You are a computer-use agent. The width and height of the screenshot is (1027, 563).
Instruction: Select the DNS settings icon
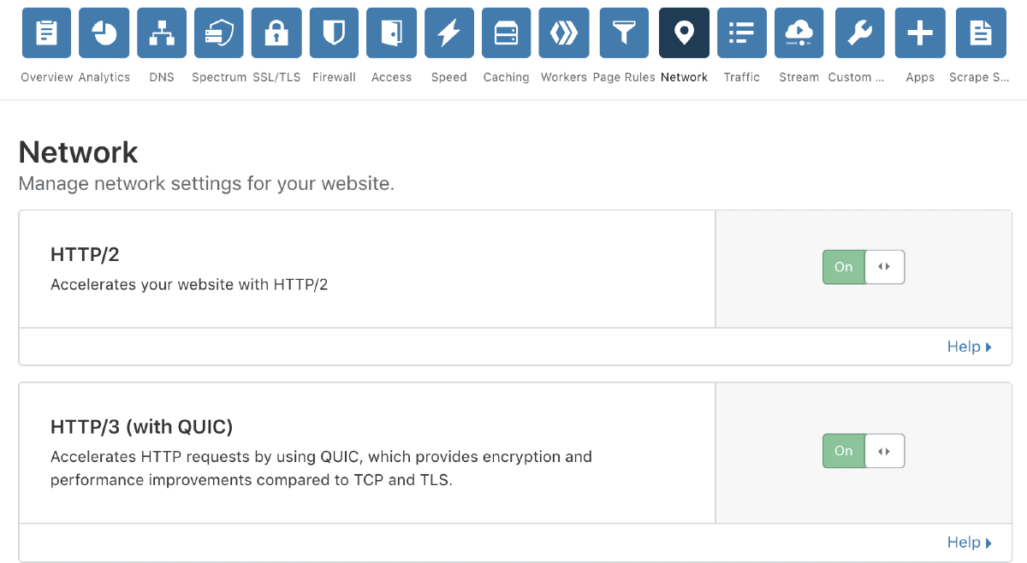point(161,33)
